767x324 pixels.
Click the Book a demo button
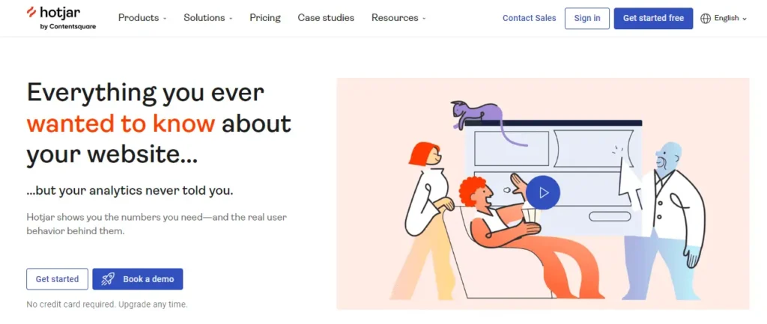pos(138,279)
